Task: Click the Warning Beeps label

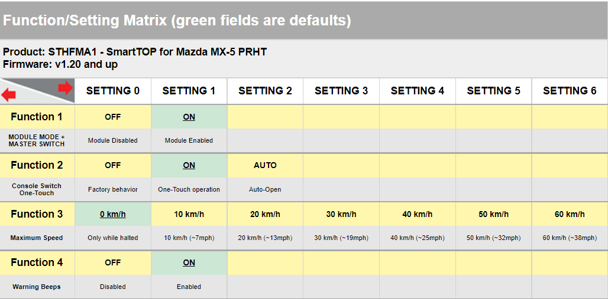Action: pyautogui.click(x=37, y=287)
